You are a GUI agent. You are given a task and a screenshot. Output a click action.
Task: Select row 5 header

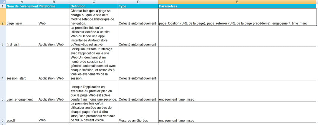pos(3,91)
